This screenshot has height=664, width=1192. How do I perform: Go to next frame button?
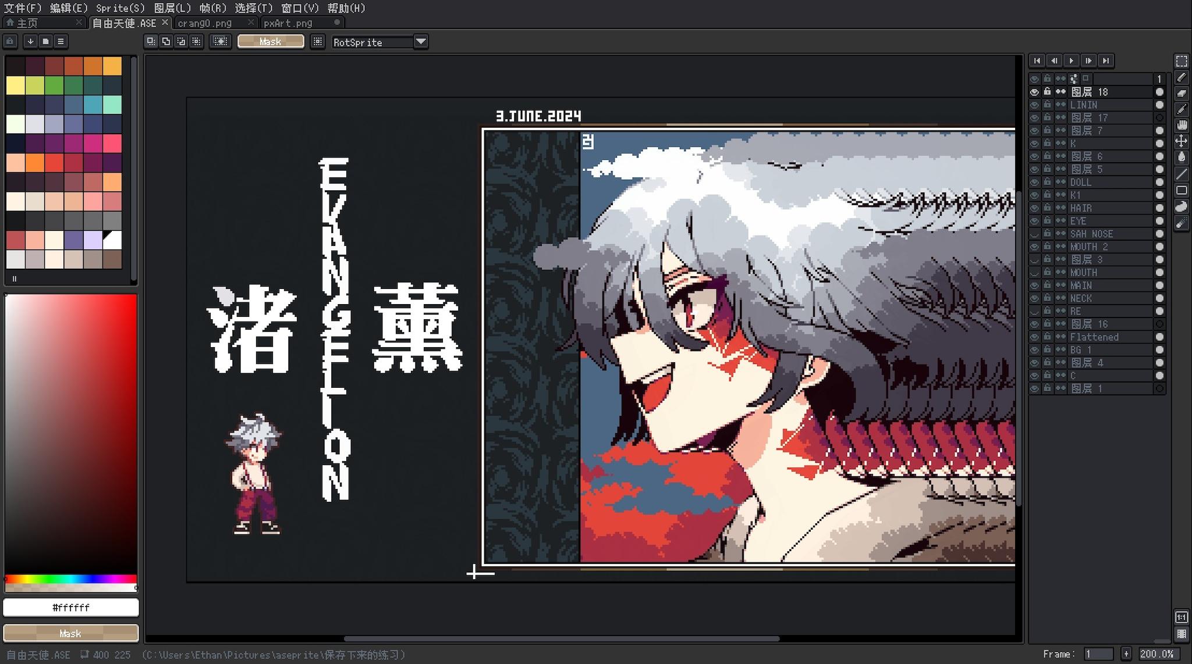(x=1088, y=60)
